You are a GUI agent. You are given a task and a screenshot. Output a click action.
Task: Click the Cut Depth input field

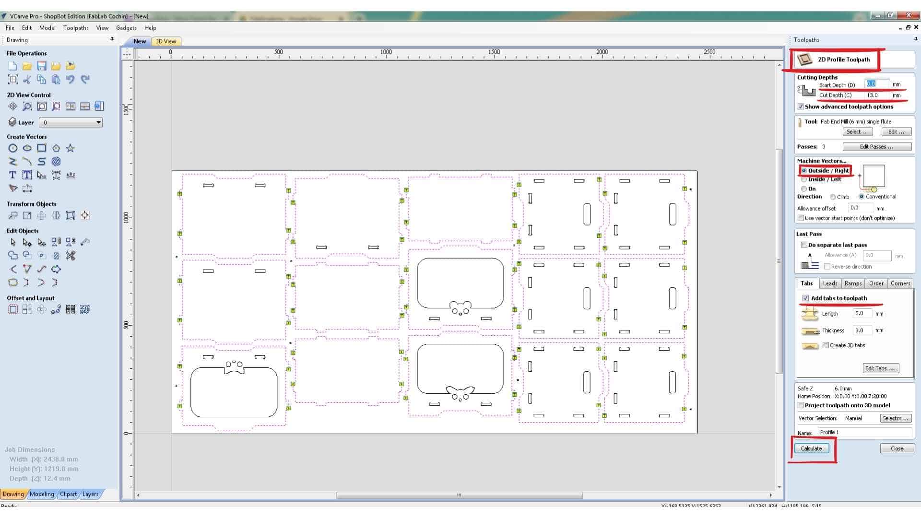click(x=876, y=95)
